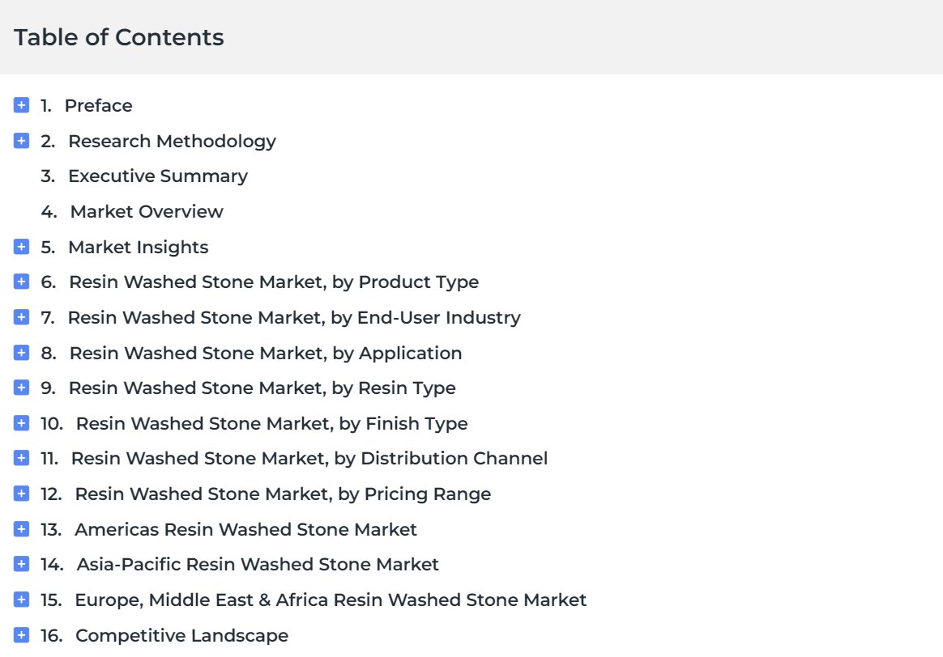Select Resin Washed Stone Market, by Application text
Screen dimensions: 943x657
[x=266, y=353]
